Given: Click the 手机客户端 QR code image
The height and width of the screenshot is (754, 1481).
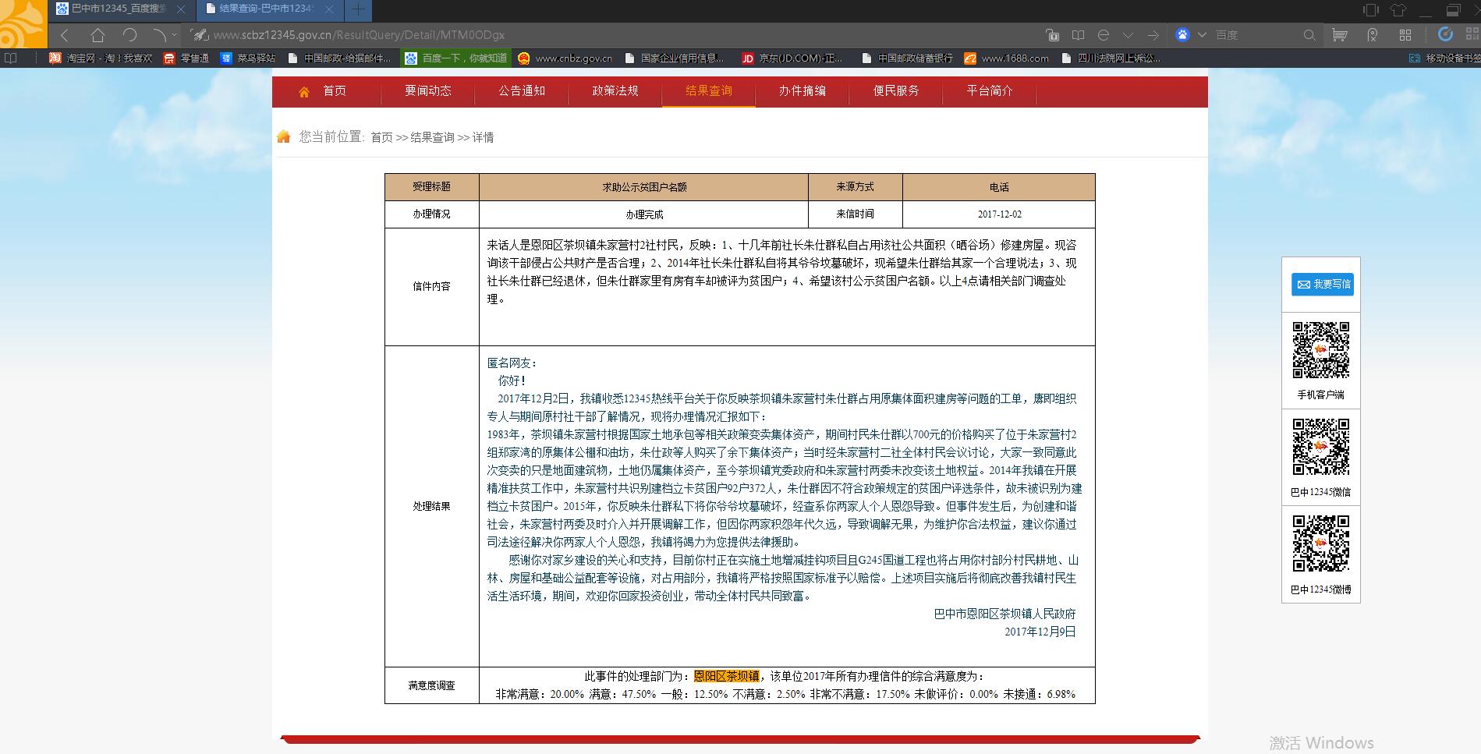Looking at the screenshot, I should [x=1320, y=349].
